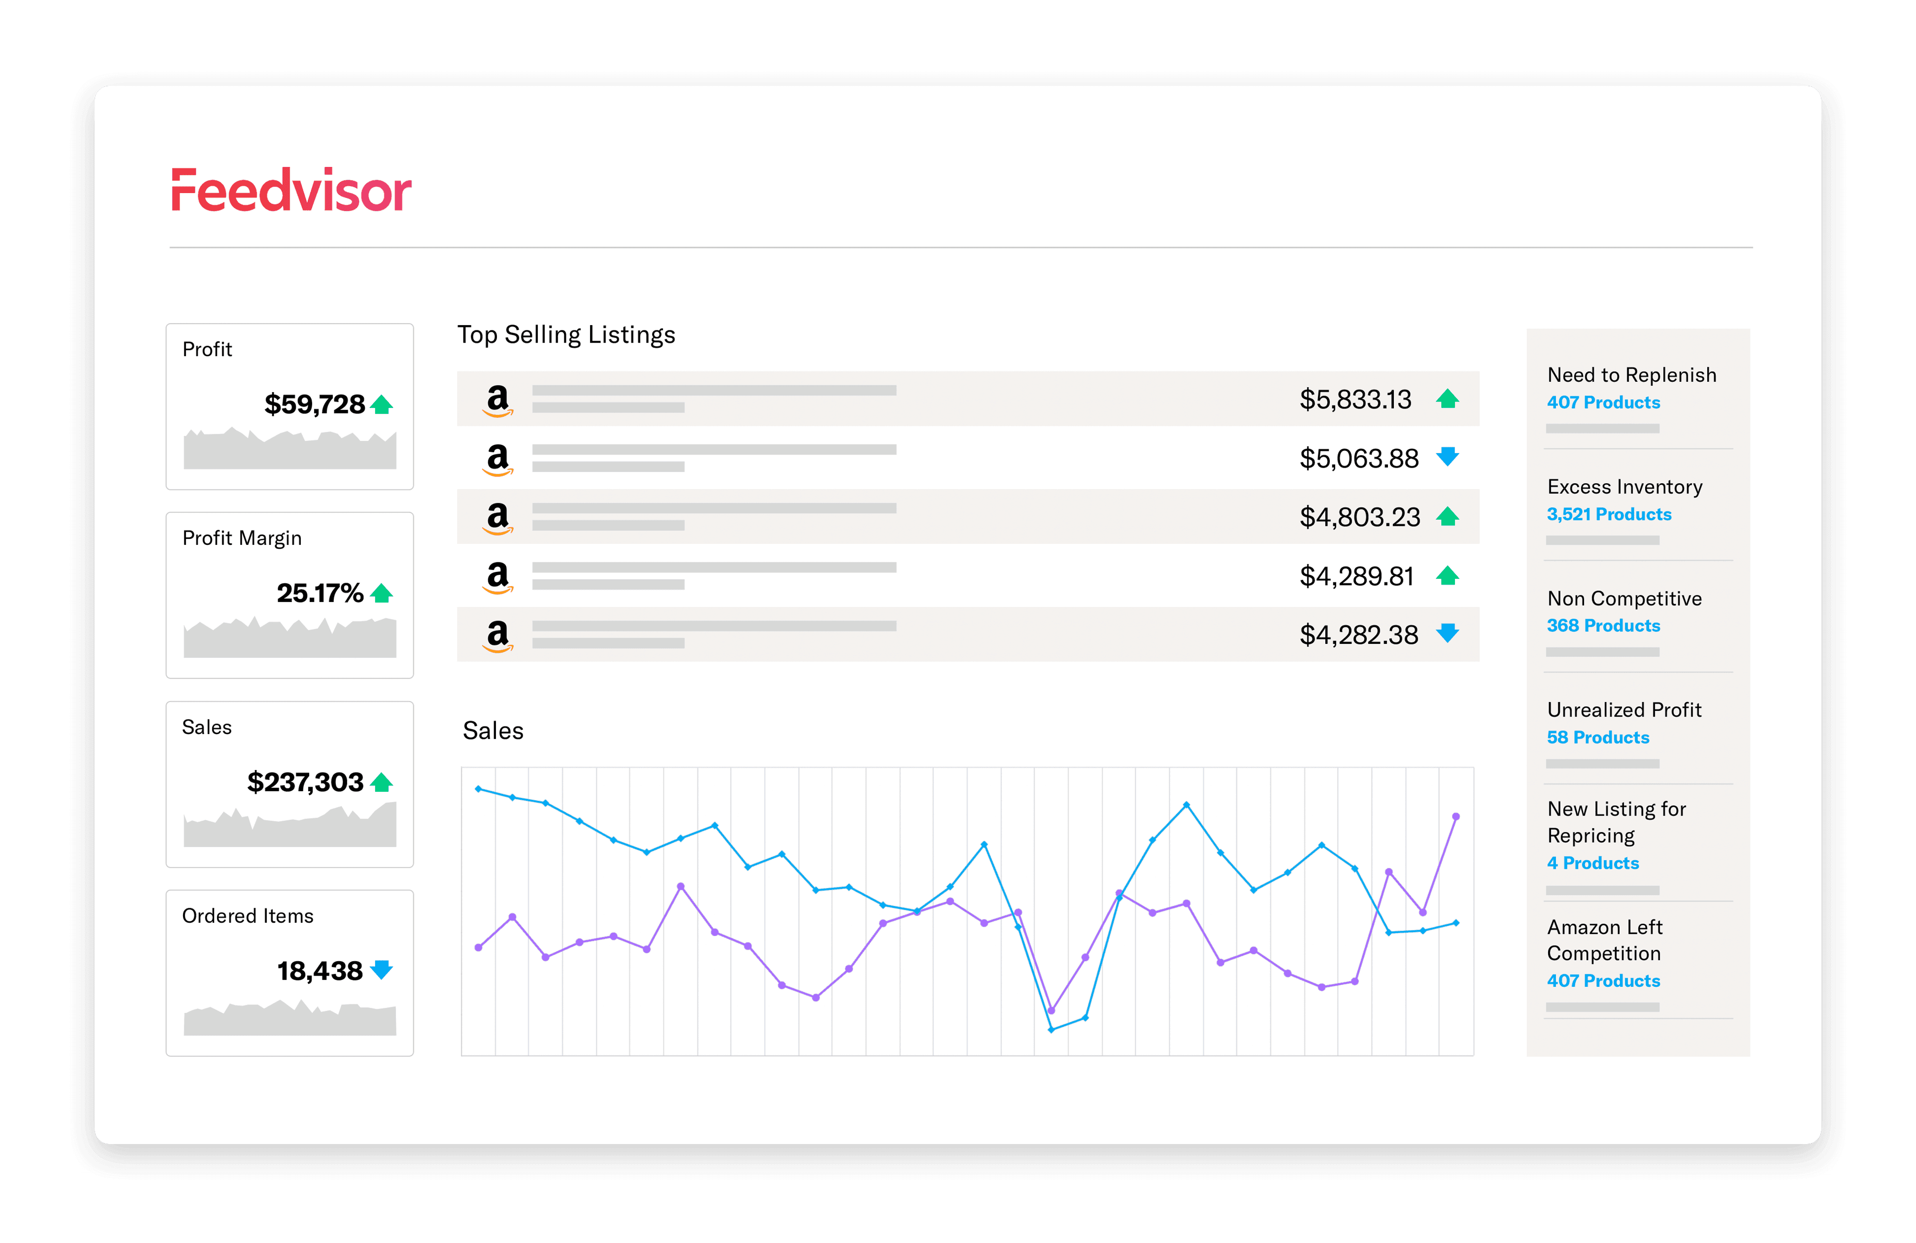Viewport: 1916px width, 1243px height.
Task: Click the Ordered Items sparkline chart
Action: pos(290,1017)
